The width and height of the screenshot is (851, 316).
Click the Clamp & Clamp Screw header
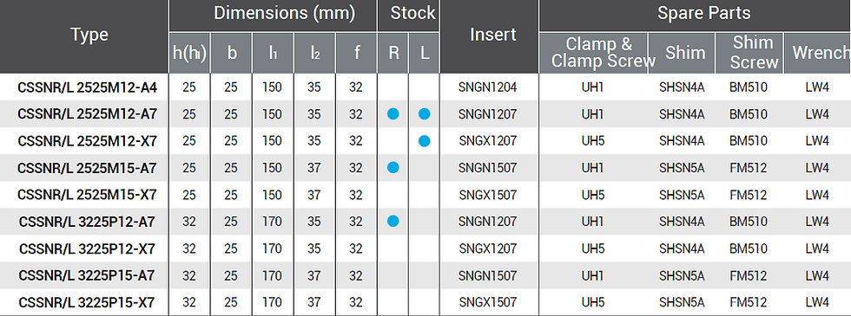(593, 53)
